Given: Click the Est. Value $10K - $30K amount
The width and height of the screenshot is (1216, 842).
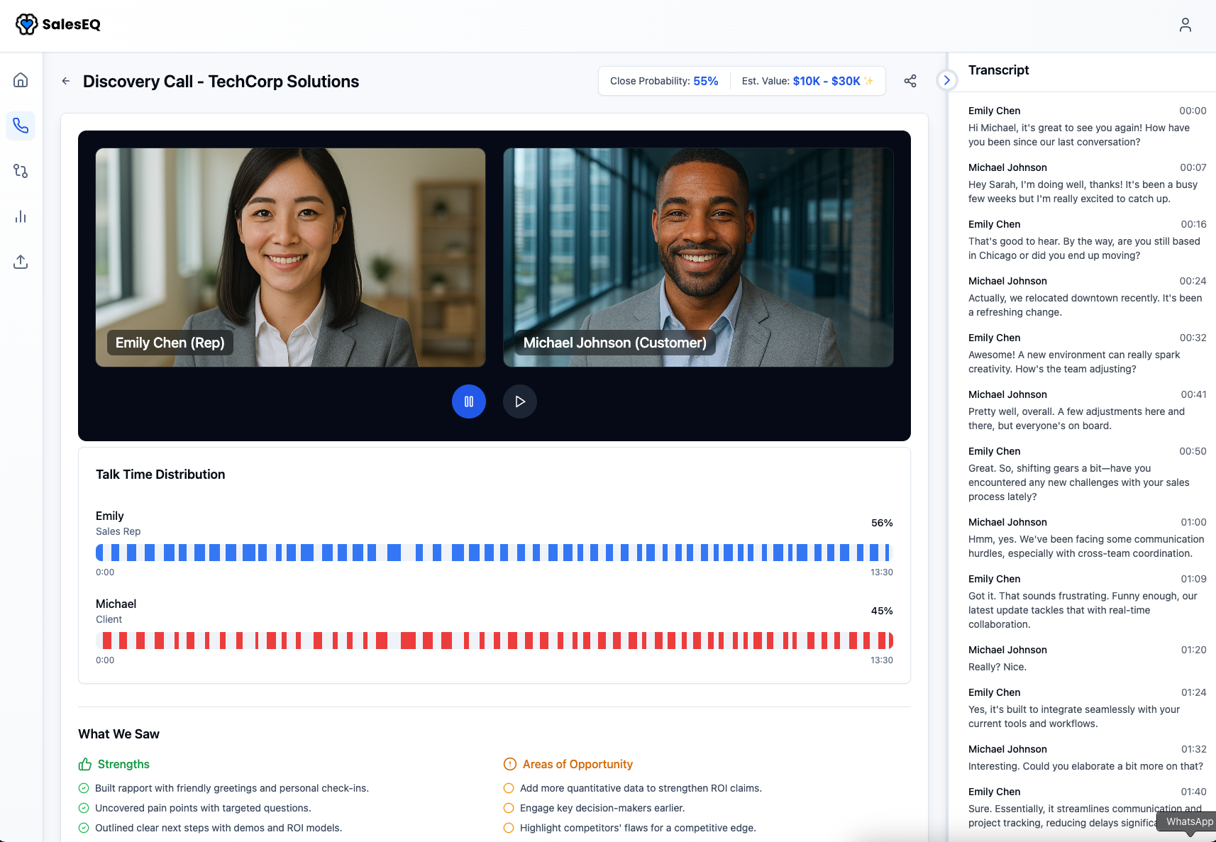Looking at the screenshot, I should (x=827, y=81).
